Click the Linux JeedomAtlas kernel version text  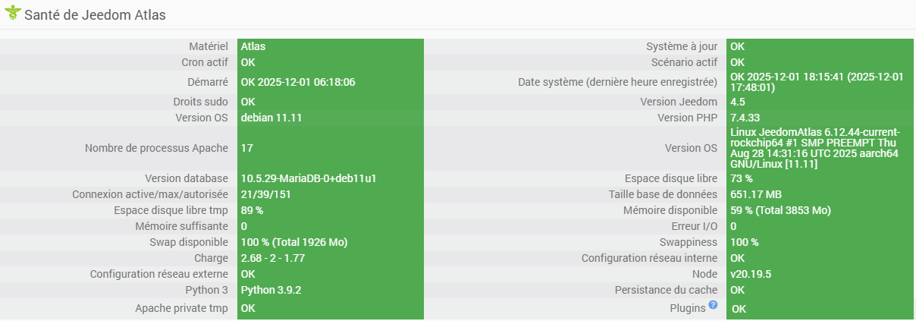(814, 148)
